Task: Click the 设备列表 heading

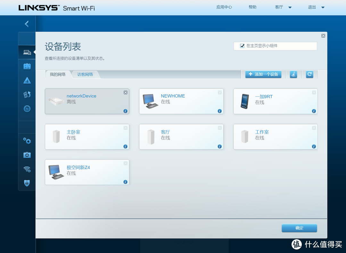Action: coord(63,46)
